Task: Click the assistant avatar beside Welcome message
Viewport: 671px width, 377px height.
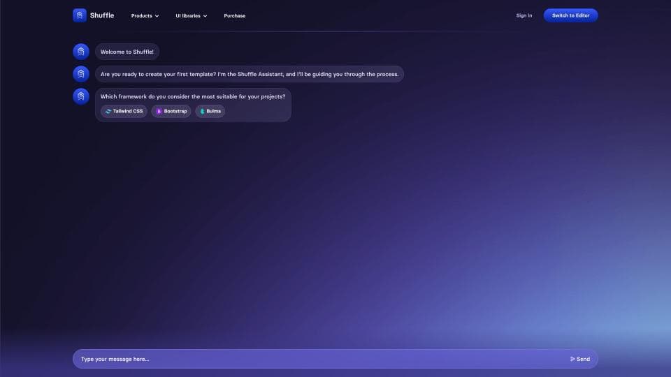Action: click(81, 52)
